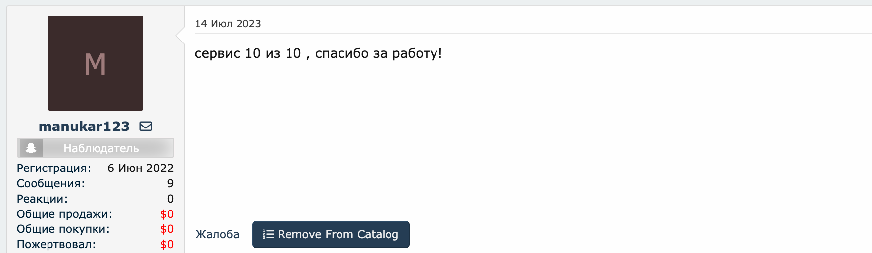Open manukar123's avatar image

[96, 63]
